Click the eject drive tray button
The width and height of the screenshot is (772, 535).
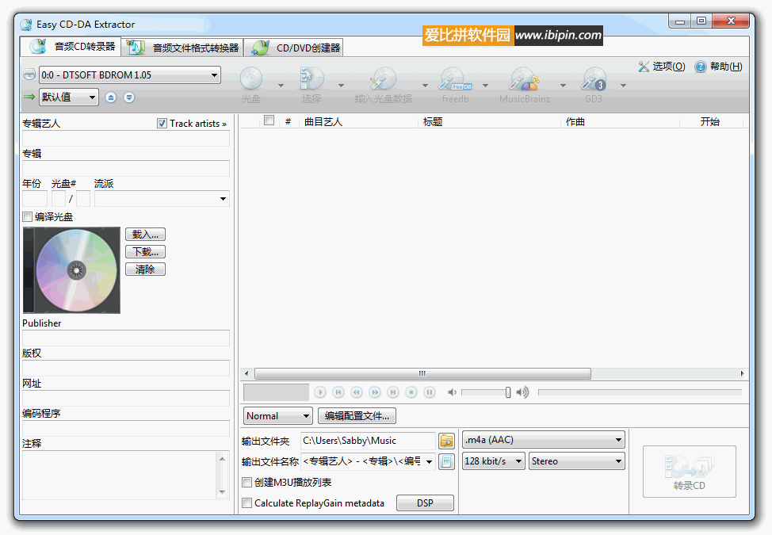tap(111, 97)
